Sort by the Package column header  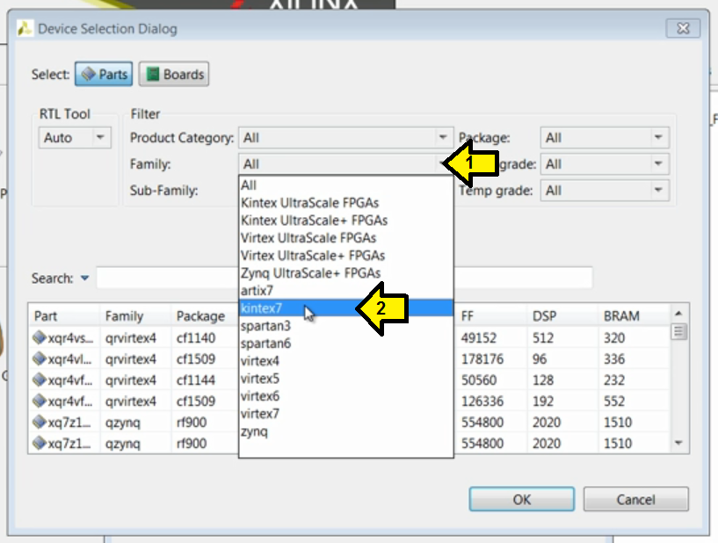pos(204,316)
